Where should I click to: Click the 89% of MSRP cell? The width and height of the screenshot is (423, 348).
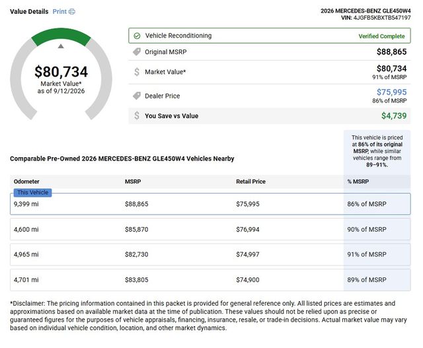click(x=367, y=280)
